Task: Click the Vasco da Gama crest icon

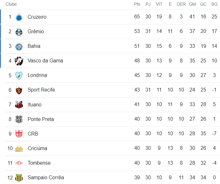Action: 19,61
